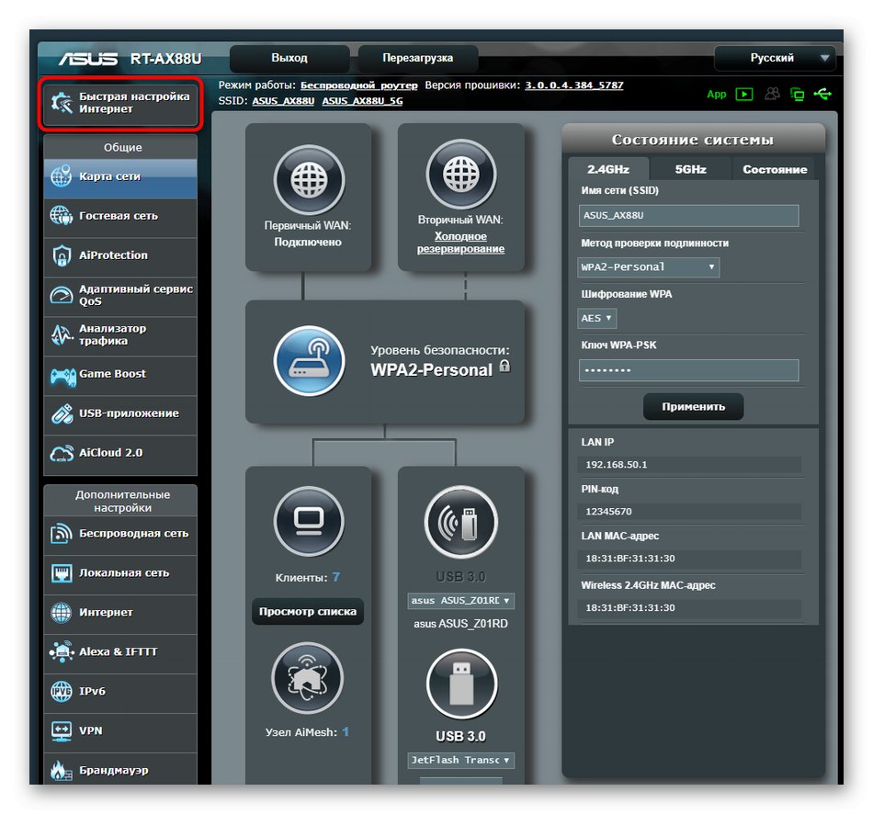Click the AiMesh node count 1
The height and width of the screenshot is (814, 873).
346,732
